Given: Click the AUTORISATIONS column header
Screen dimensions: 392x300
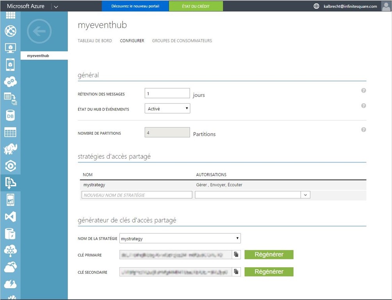Looking at the screenshot, I should 211,175.
